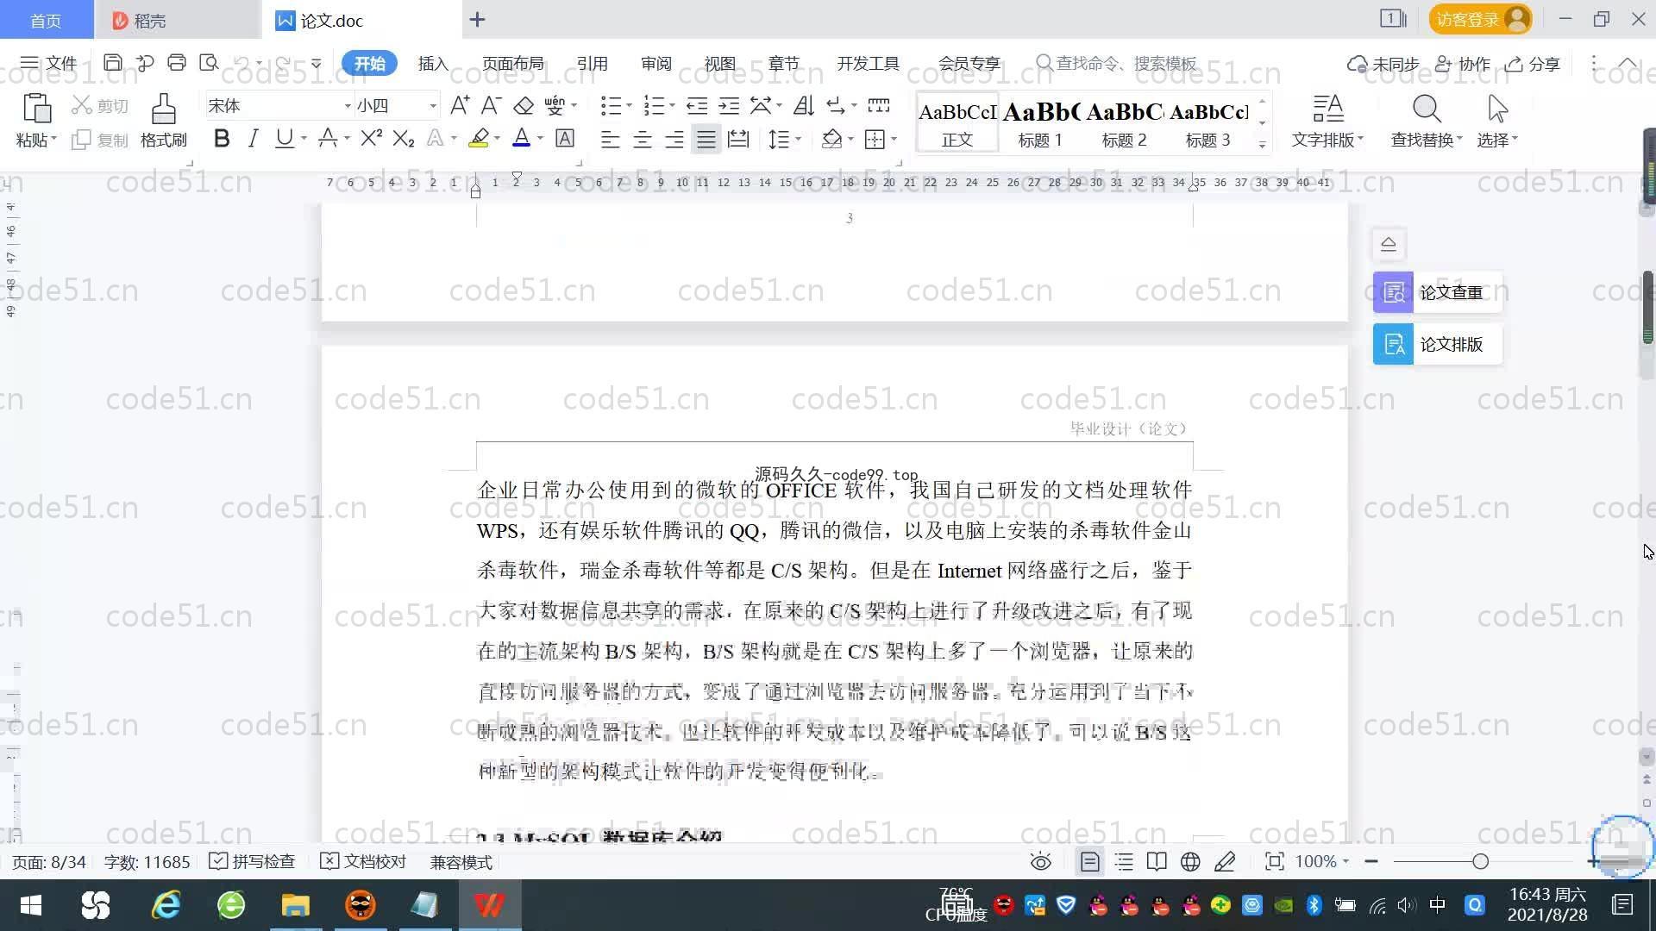Apply subscript X₂ formatting
This screenshot has height=931, width=1656.
(403, 138)
